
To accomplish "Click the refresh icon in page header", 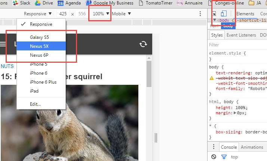I will coord(143,44).
